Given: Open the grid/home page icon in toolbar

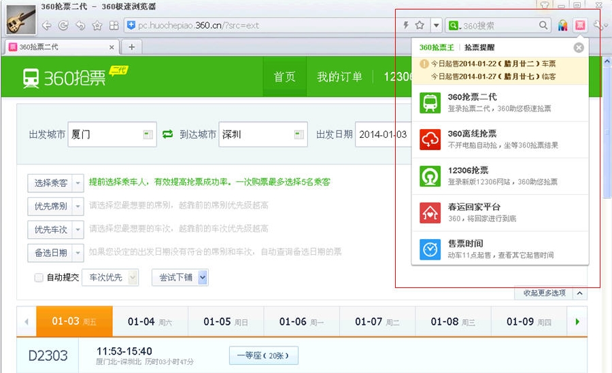Looking at the screenshot, I should coord(114,26).
